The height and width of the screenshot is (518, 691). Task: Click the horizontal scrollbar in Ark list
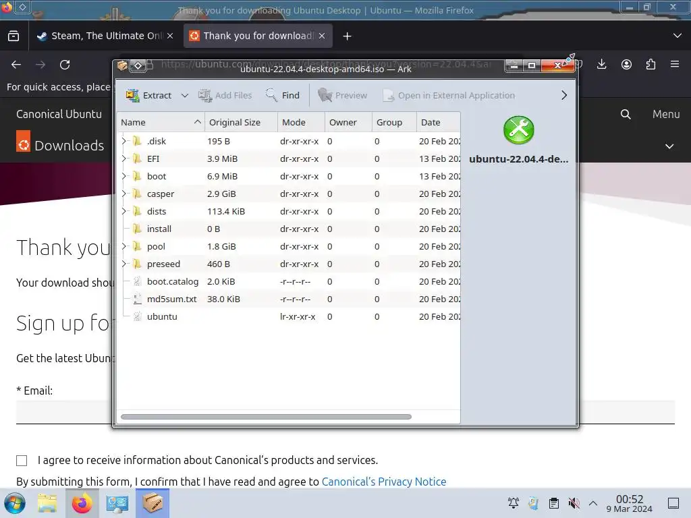(x=266, y=417)
